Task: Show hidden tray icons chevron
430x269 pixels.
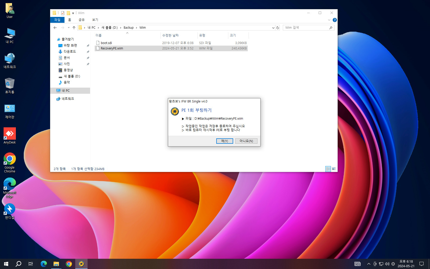Action: coord(369,264)
